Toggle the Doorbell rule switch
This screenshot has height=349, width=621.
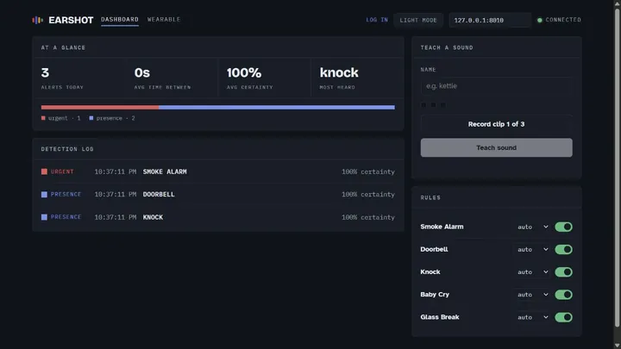pos(563,249)
